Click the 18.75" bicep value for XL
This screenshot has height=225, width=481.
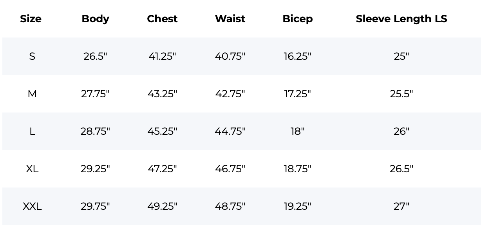coord(297,169)
